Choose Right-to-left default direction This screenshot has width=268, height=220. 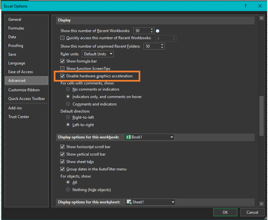[x=68, y=117]
